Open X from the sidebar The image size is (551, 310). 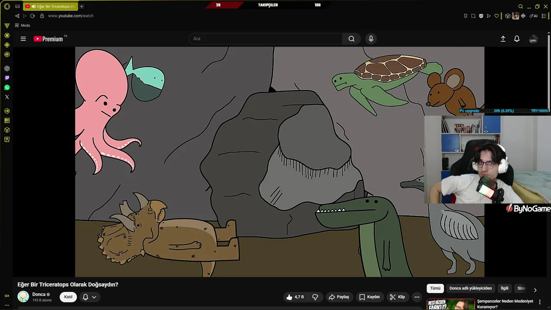pos(7,97)
